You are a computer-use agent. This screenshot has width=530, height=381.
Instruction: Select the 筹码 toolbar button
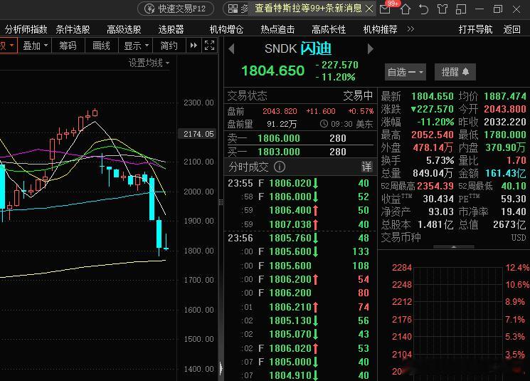(68, 46)
